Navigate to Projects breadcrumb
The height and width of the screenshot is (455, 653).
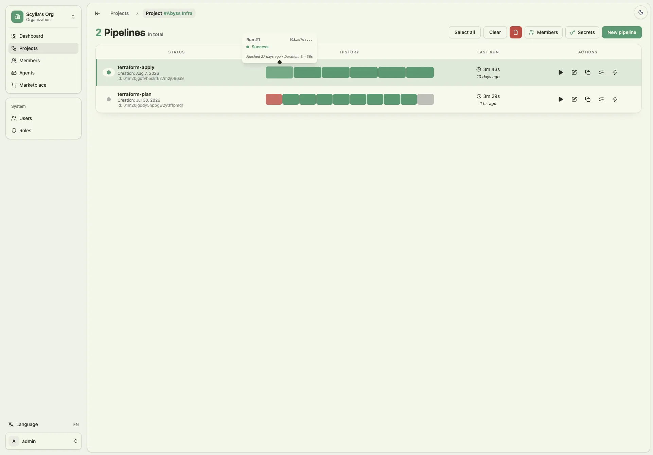point(120,13)
